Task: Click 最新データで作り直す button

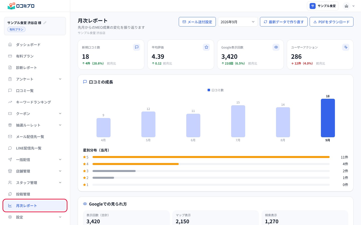Action: click(x=284, y=22)
